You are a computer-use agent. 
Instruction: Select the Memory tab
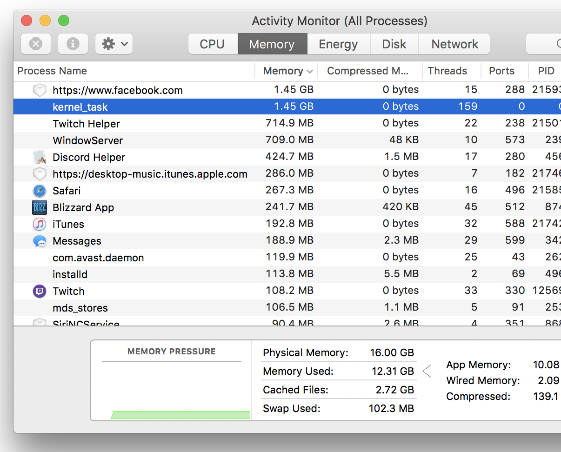pos(272,44)
